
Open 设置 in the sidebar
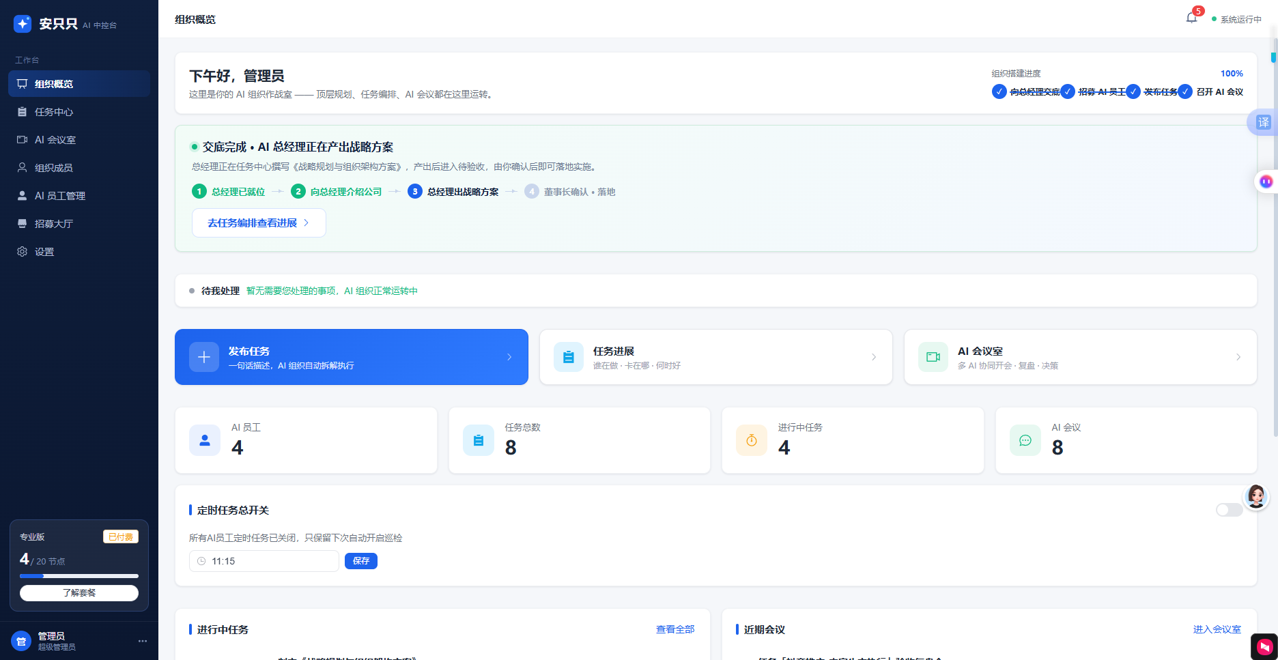79,252
